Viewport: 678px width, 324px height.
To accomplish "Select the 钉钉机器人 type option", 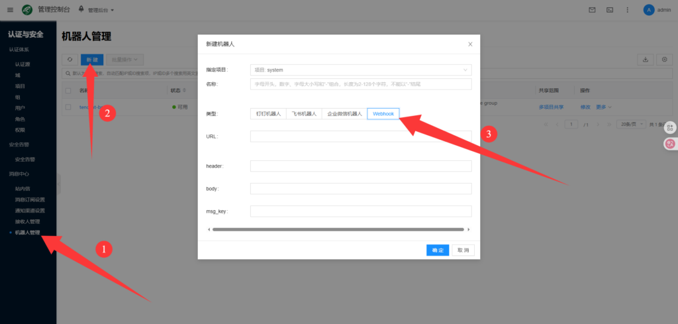I will [x=269, y=113].
